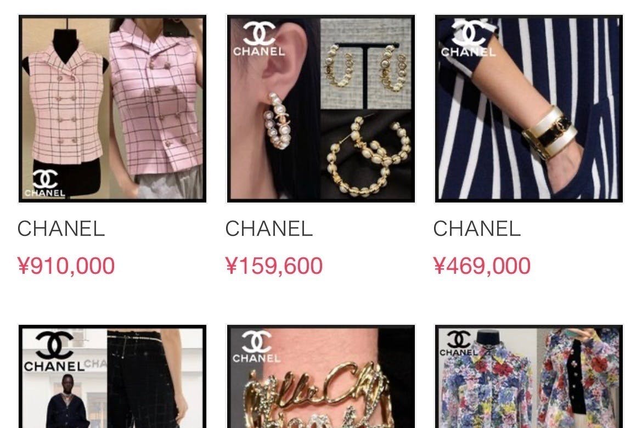Click the CC logo on the pink vest photo
Viewport: 642px width, 428px height.
[44, 183]
